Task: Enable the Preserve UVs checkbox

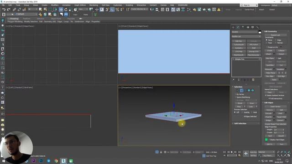Action: [x=266, y=47]
